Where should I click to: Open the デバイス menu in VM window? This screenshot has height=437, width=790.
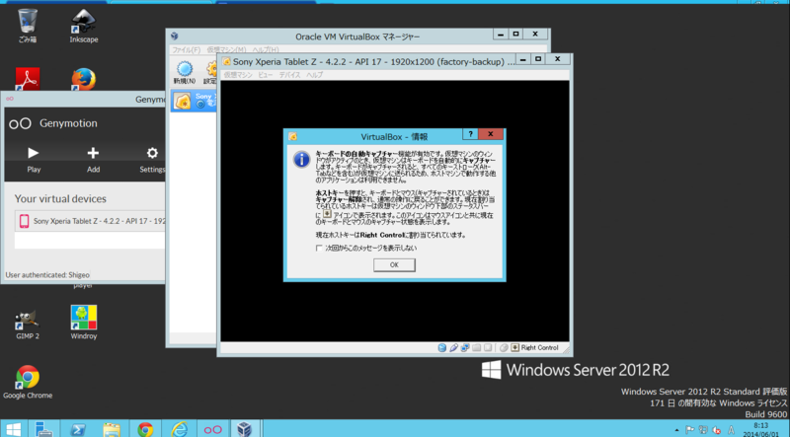pyautogui.click(x=289, y=75)
